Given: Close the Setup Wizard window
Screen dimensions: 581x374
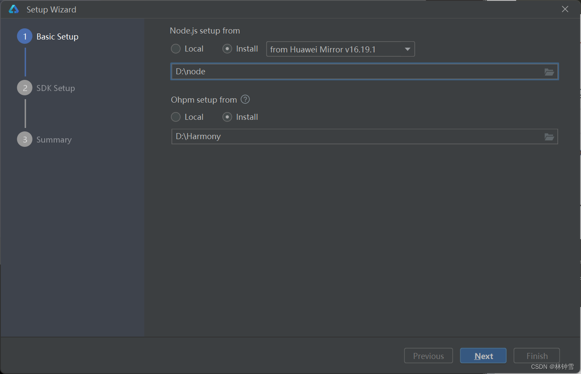Looking at the screenshot, I should 565,9.
